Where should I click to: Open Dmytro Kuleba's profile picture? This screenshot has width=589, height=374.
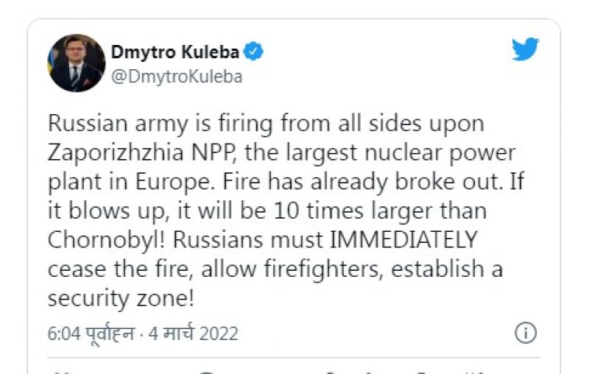pos(77,63)
